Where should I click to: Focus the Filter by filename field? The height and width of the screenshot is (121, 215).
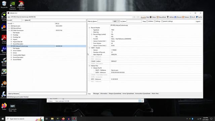pos(53,93)
